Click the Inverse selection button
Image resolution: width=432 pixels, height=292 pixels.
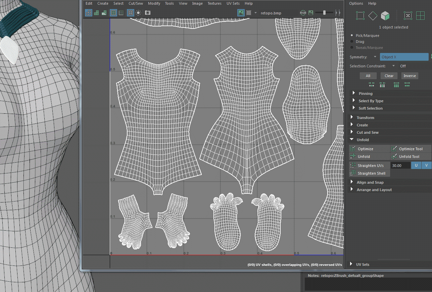click(410, 76)
